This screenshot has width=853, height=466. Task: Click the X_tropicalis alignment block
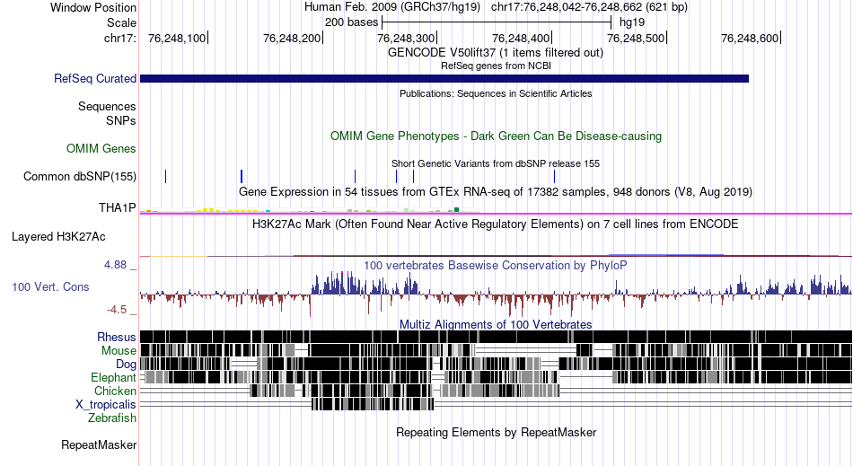coord(374,404)
